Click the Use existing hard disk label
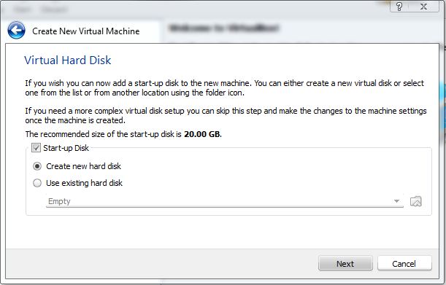Viewport: 446px width, 285px height. point(84,183)
